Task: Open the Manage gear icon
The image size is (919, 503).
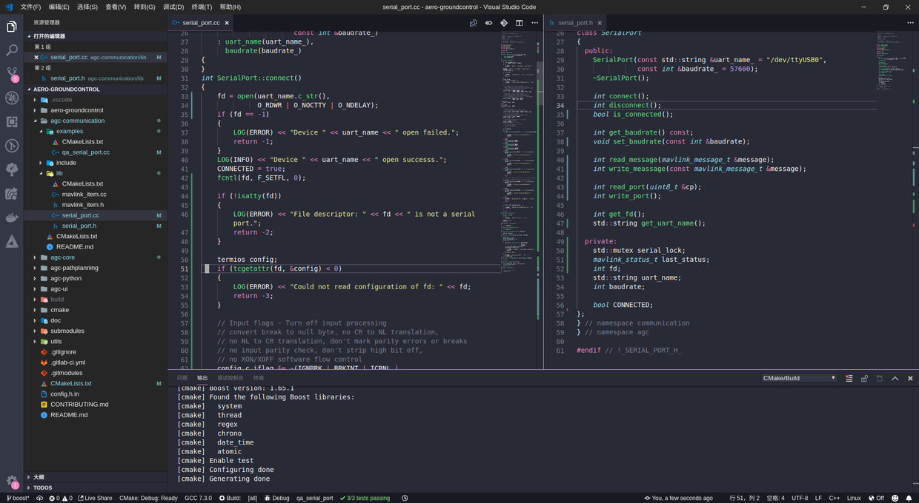Action: [12, 481]
